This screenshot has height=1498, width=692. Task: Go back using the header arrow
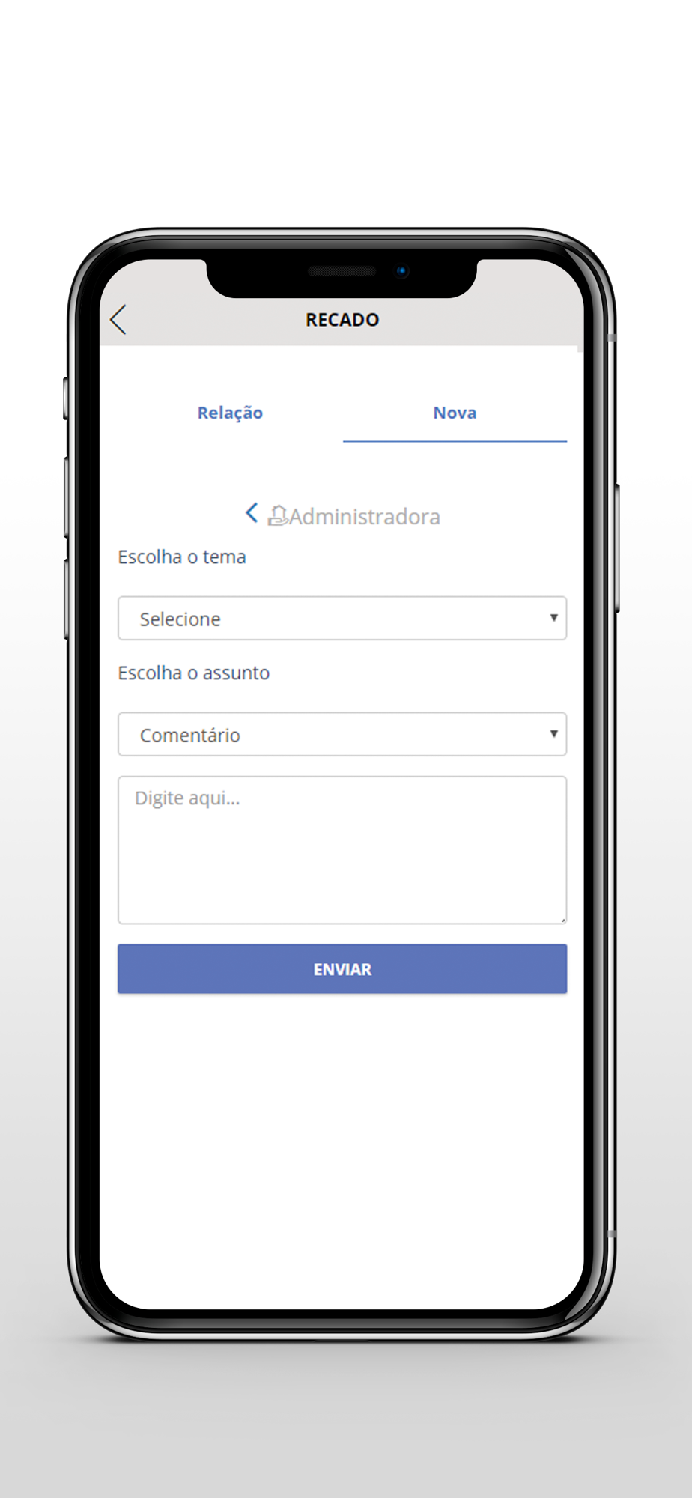[x=118, y=320]
